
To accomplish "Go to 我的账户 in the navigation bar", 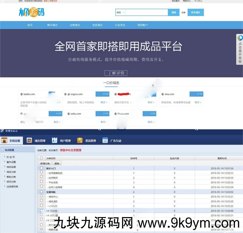I will (x=143, y=25).
